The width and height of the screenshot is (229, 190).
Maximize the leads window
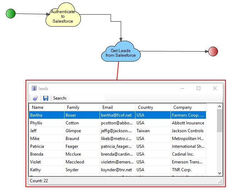click(x=199, y=88)
